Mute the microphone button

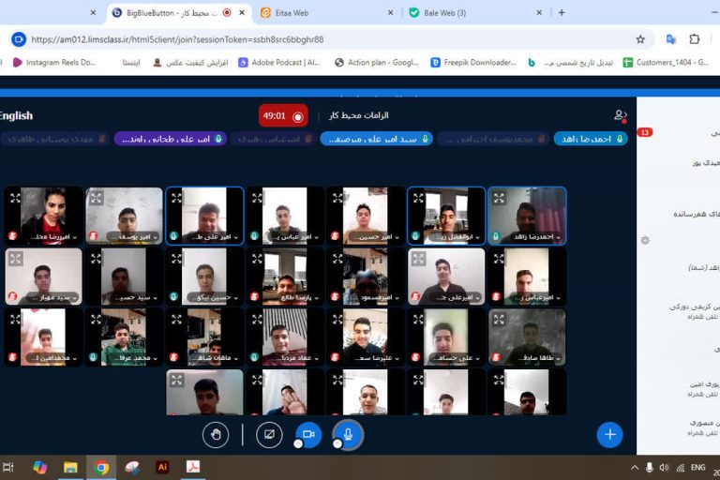[348, 434]
